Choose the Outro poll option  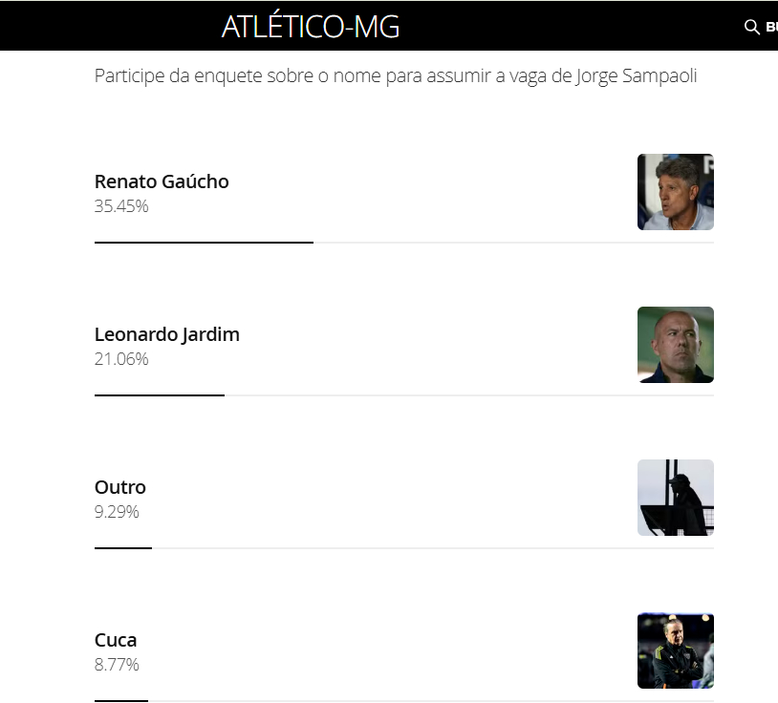[120, 487]
